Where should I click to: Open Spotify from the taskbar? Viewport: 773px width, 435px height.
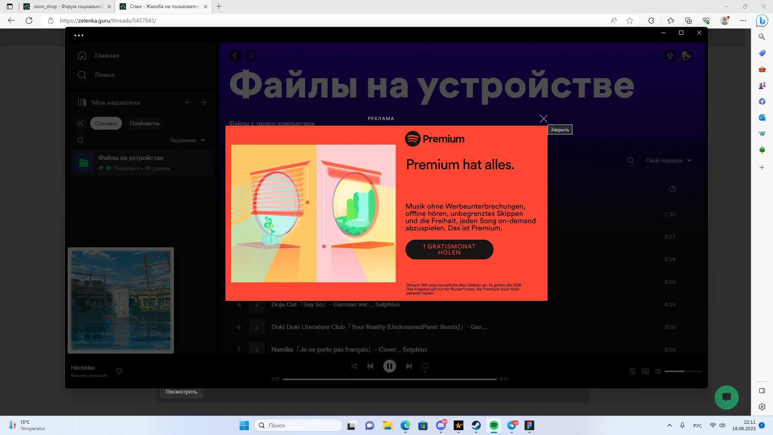click(494, 425)
